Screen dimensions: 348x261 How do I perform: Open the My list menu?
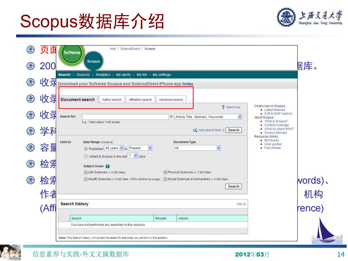tap(141, 75)
